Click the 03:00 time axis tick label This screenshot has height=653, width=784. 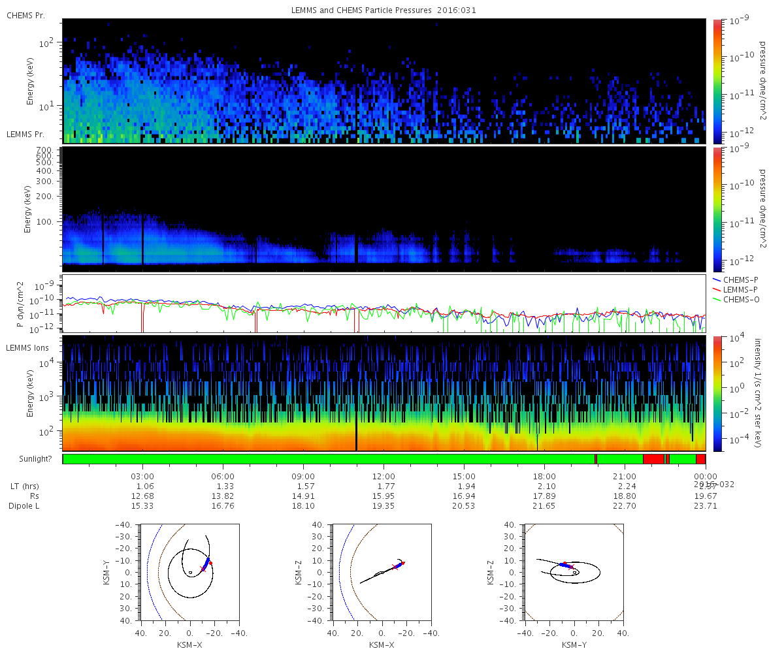coord(142,477)
